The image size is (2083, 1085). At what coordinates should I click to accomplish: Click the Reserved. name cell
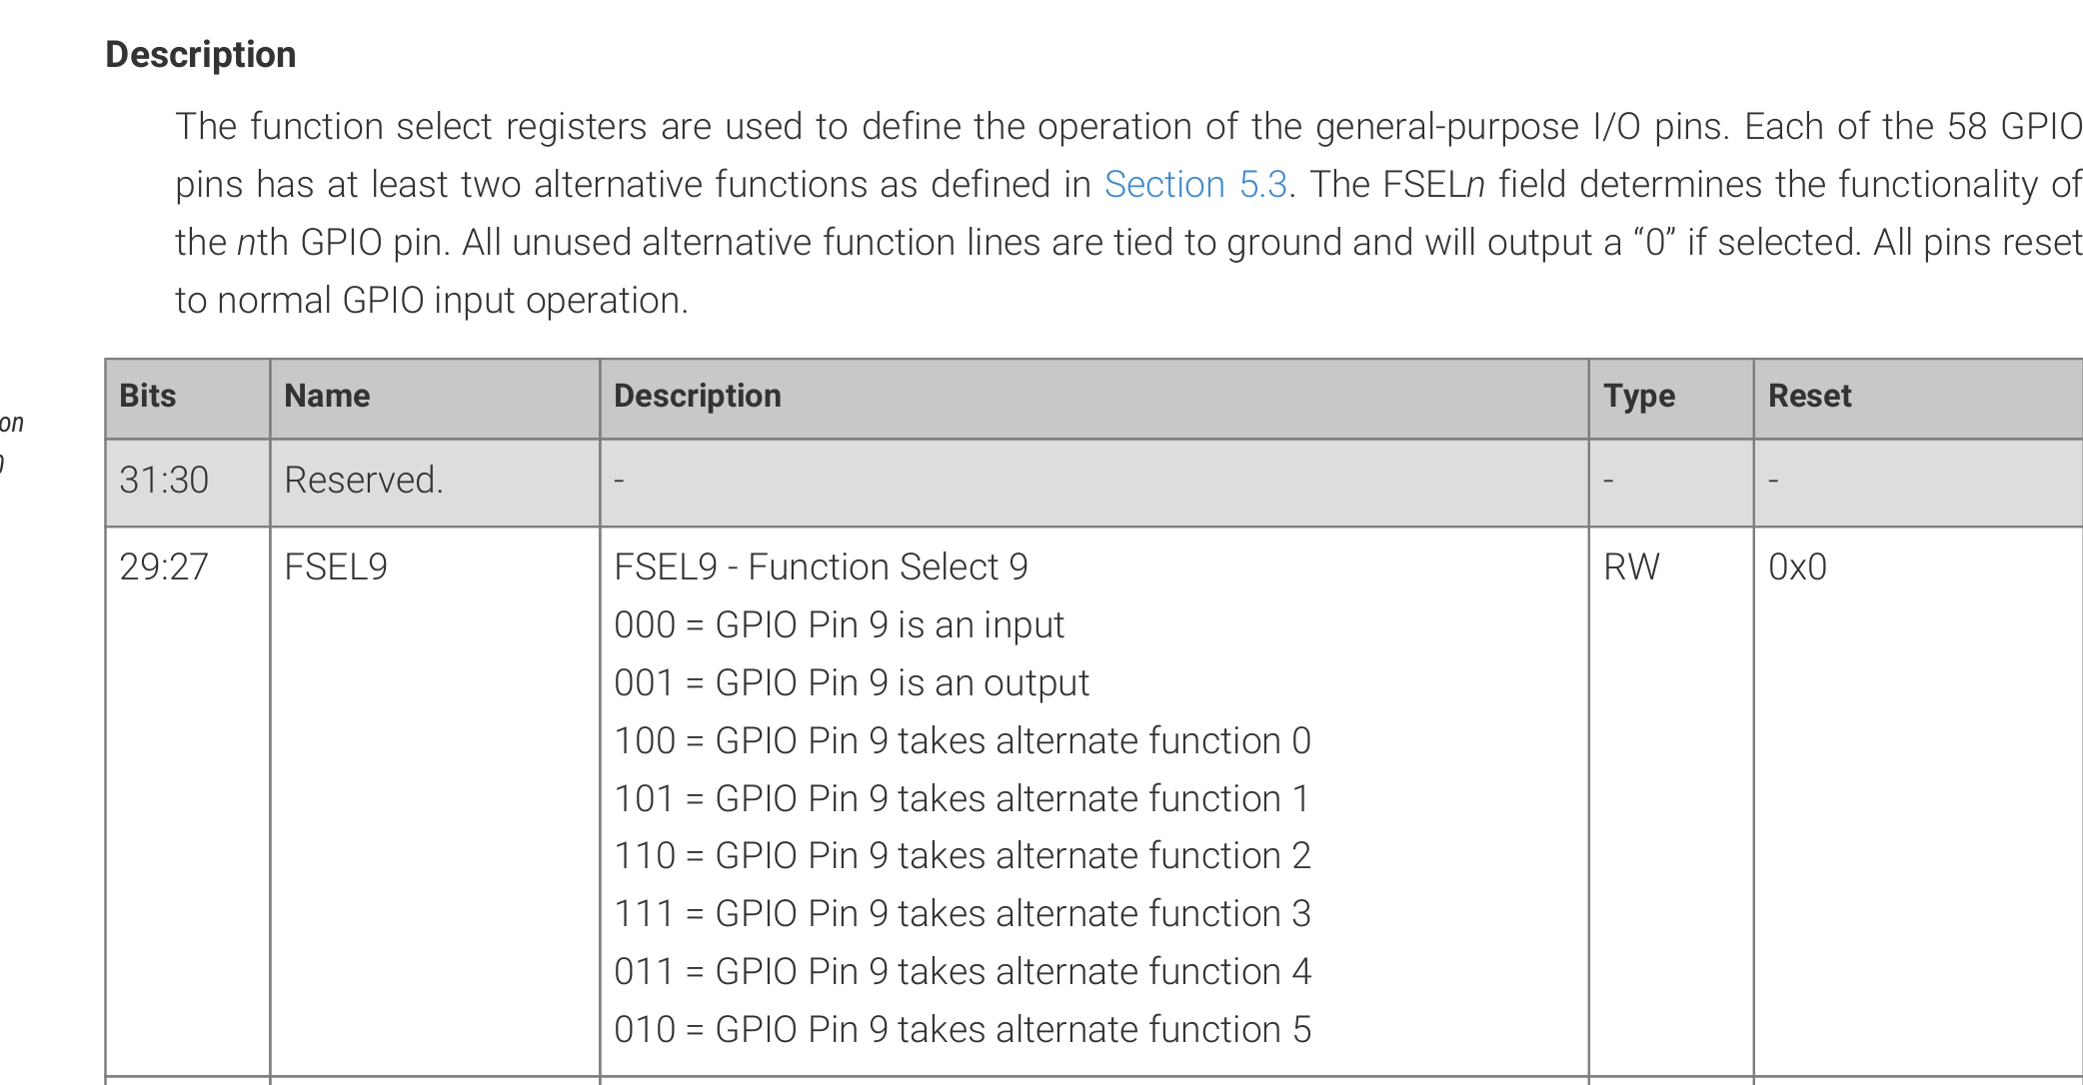coord(363,481)
